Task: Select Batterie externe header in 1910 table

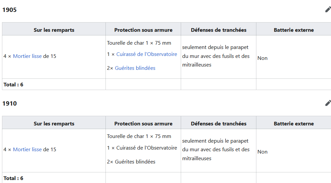Action: click(294, 122)
